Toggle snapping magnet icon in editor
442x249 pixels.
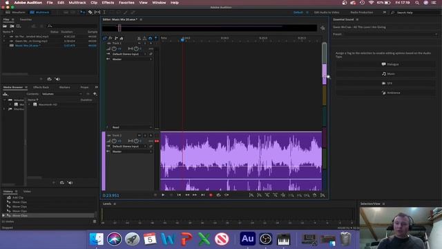point(151,38)
